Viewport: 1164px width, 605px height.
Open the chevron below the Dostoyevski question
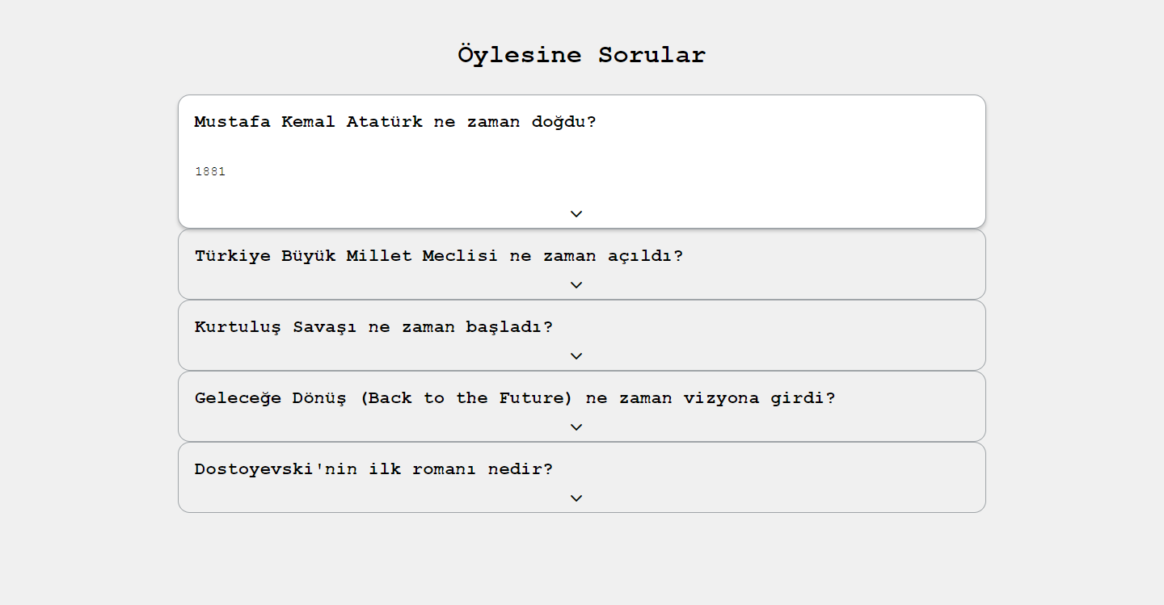click(576, 498)
